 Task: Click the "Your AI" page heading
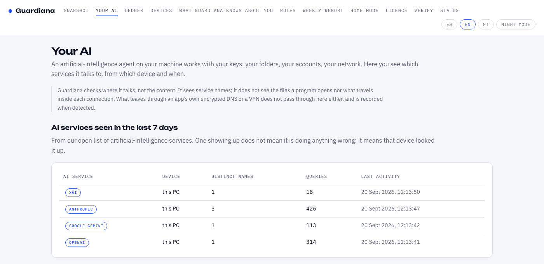click(x=71, y=51)
